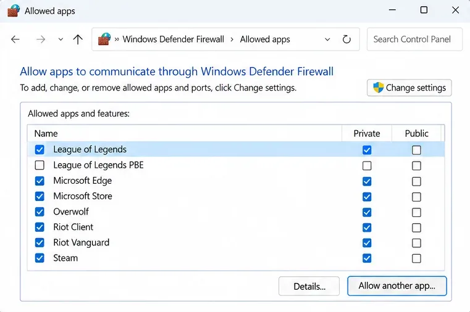Click the firewall icon in address bar
Image resolution: width=470 pixels, height=312 pixels.
click(x=104, y=39)
